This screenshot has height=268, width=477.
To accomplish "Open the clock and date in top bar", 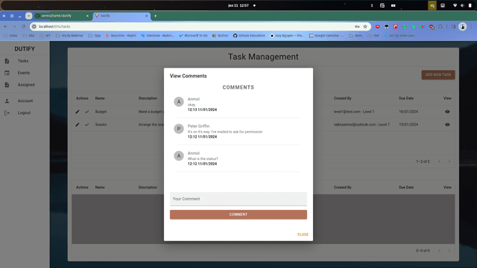I will click(x=238, y=5).
